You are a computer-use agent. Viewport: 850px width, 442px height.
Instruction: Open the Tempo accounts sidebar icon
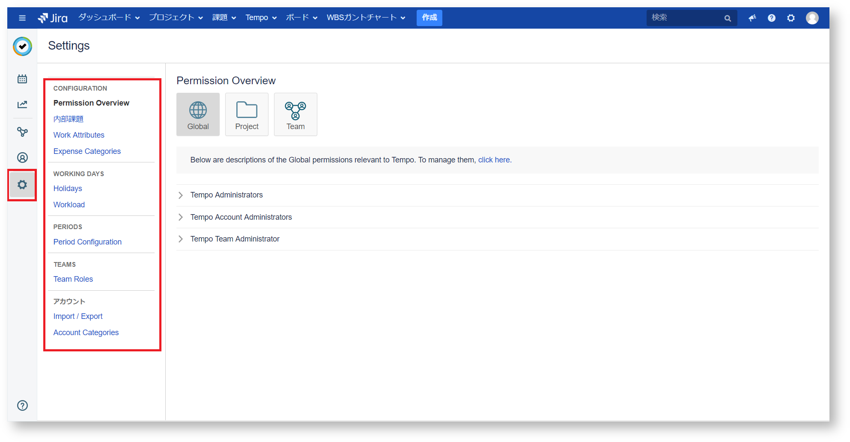22,158
